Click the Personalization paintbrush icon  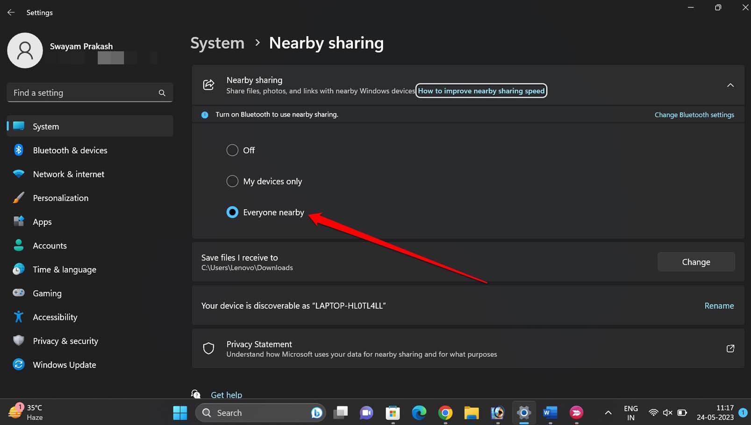(19, 198)
